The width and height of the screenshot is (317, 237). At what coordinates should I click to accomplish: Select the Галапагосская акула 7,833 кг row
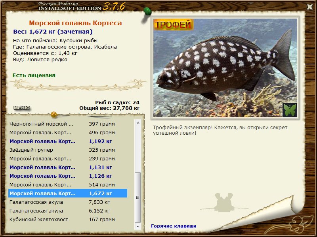68,202
